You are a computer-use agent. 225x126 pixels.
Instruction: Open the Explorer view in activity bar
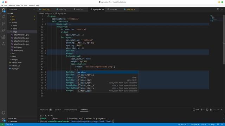(x=3, y=10)
